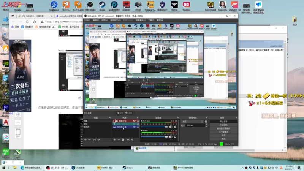The image size is (304, 171).
Task: Move selected scene down in scenes panel
Action: click(99, 139)
